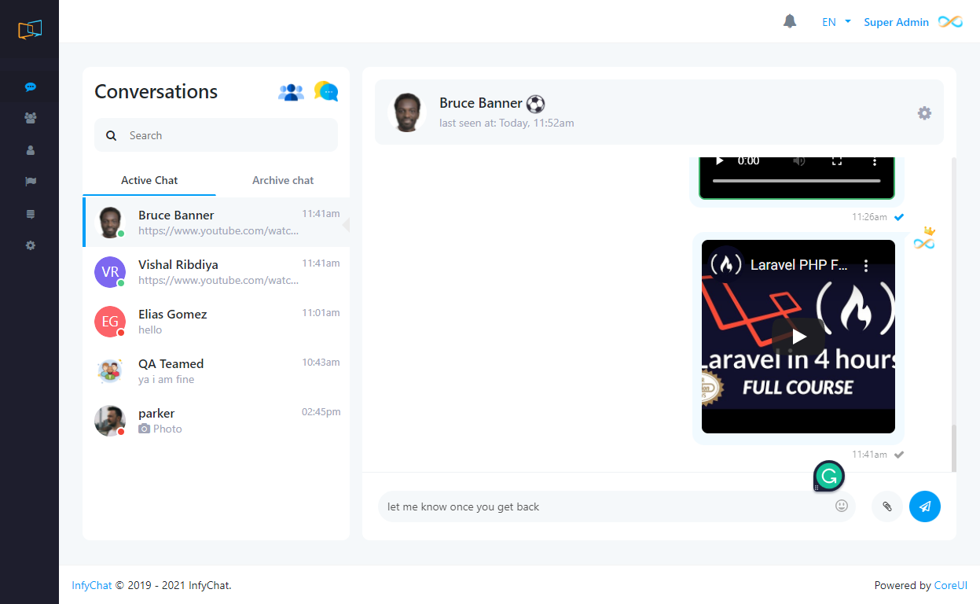
Task: Select the Groups icon in the sidebar
Action: coord(30,117)
